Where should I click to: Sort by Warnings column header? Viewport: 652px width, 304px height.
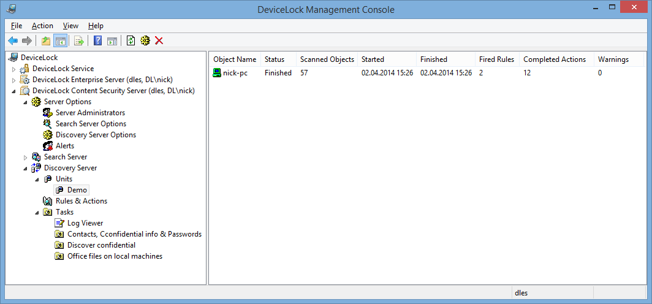click(619, 59)
